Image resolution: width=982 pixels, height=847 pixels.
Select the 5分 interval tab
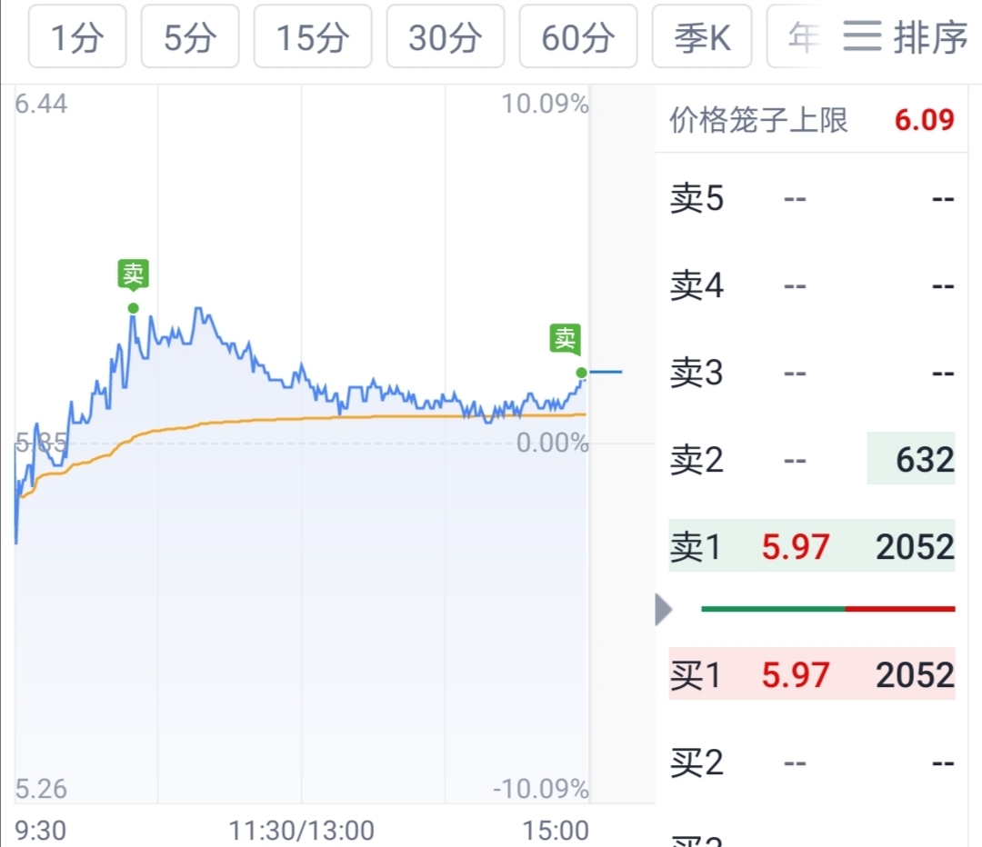click(x=190, y=37)
